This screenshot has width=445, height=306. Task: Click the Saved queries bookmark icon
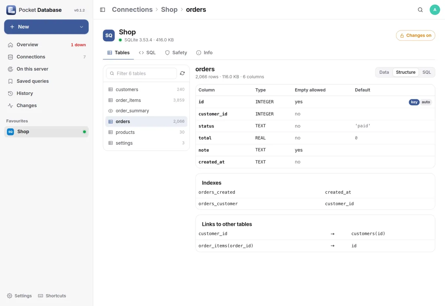pyautogui.click(x=10, y=81)
